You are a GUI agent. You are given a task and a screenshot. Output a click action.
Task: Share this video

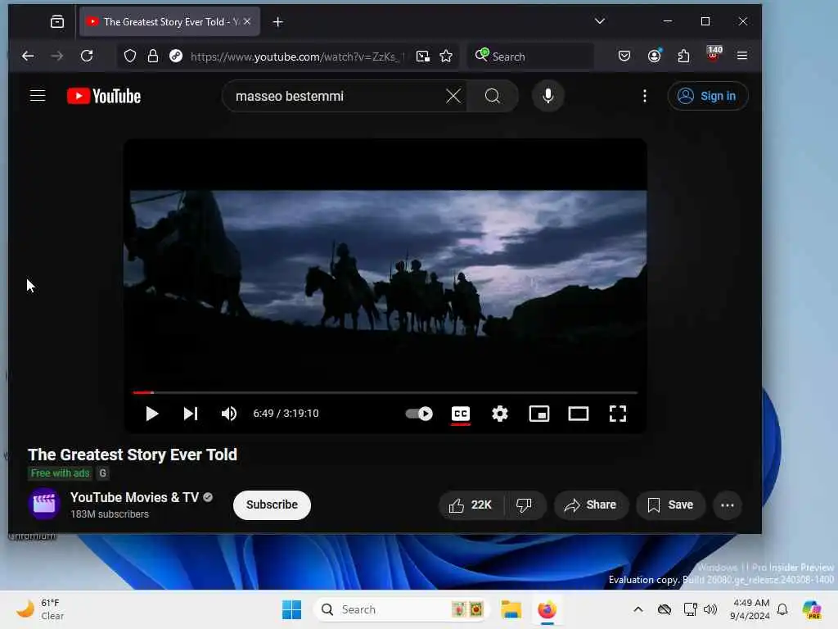[591, 505]
